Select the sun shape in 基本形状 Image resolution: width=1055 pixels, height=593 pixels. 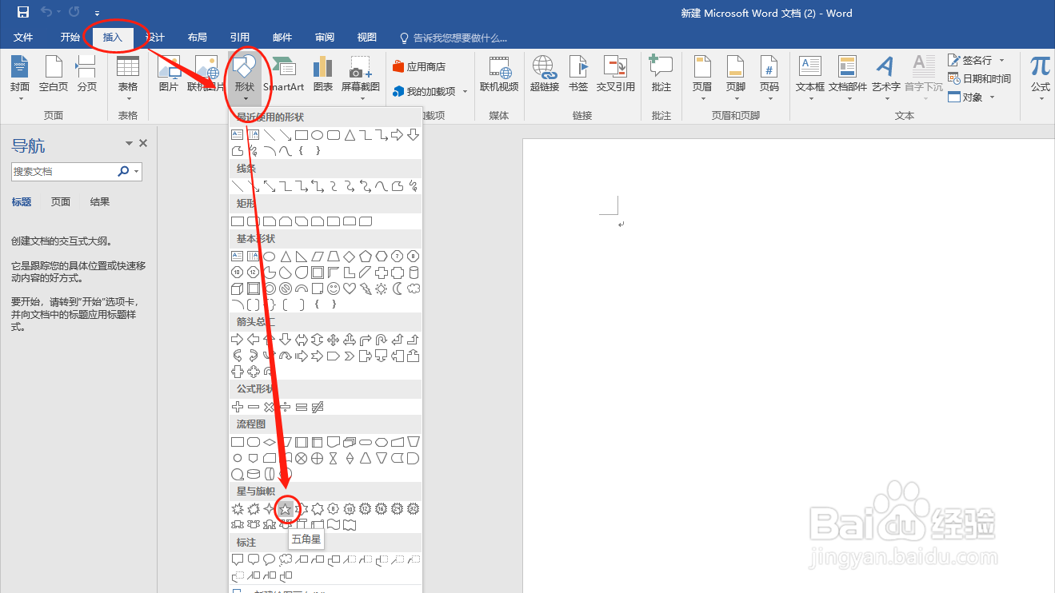[x=382, y=289]
